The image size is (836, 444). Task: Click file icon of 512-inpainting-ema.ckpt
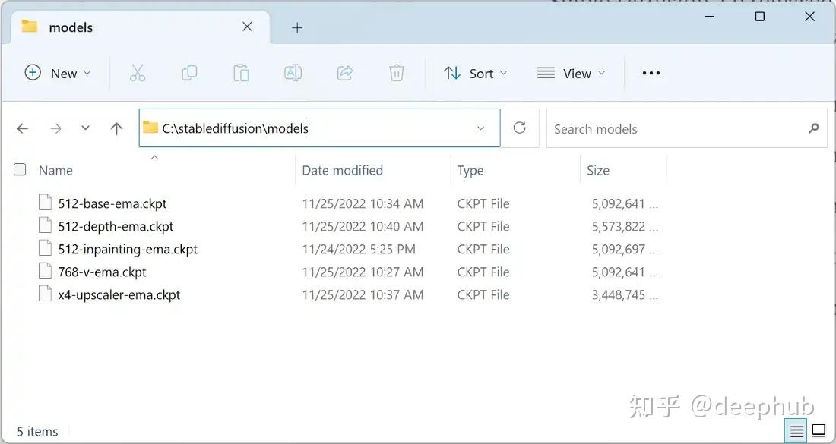tap(46, 249)
